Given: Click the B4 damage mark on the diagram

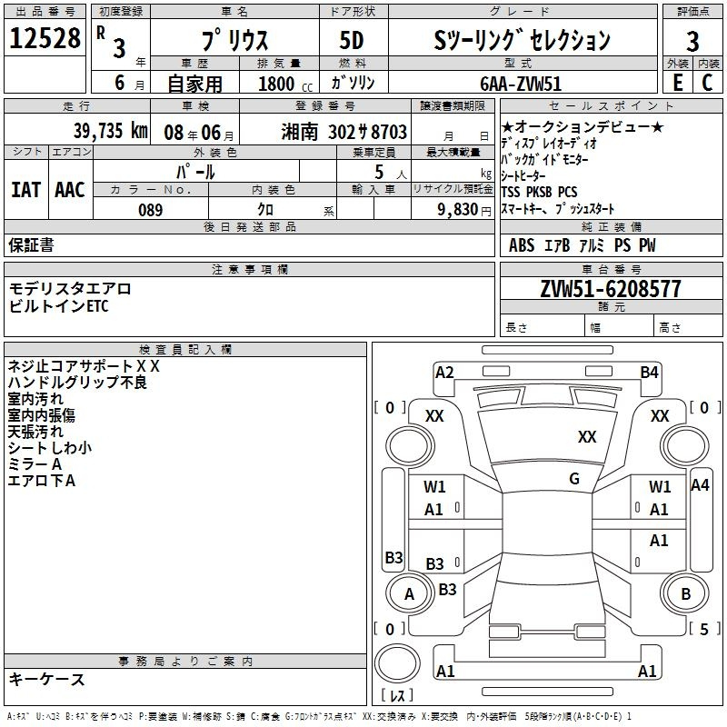Looking at the screenshot, I should coord(649,372).
